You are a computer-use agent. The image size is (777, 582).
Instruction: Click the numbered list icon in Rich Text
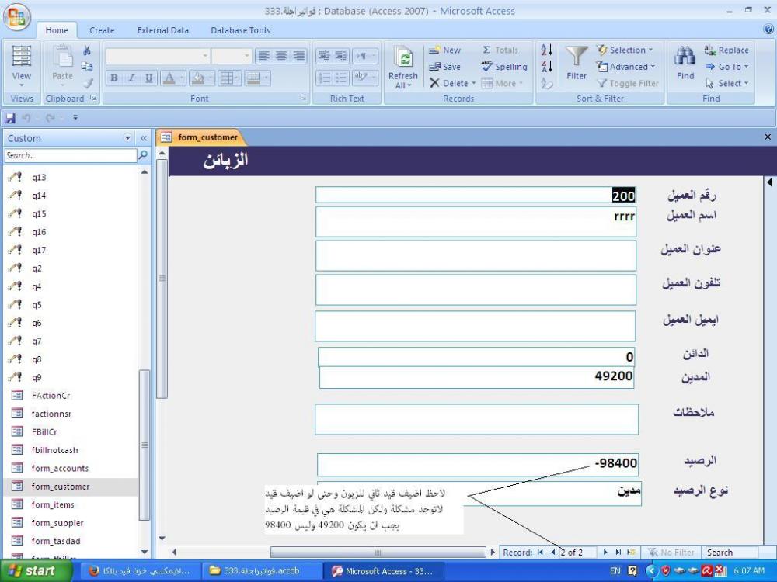coord(324,78)
